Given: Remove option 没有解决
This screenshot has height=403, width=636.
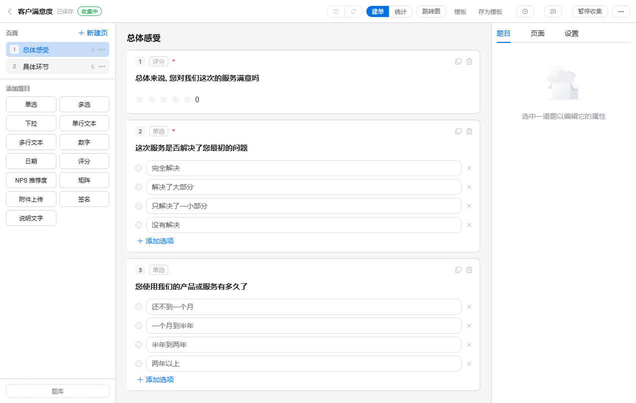Looking at the screenshot, I should pyautogui.click(x=469, y=225).
